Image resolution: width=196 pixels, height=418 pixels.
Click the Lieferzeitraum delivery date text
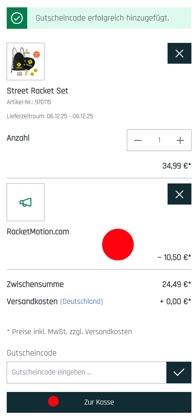coord(50,116)
